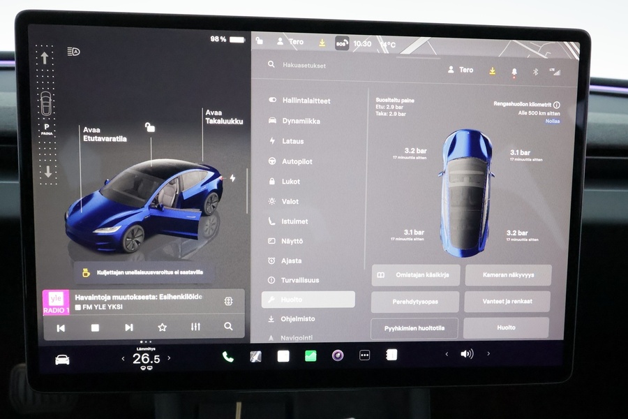Open the notification bell in the top bar

(514, 70)
